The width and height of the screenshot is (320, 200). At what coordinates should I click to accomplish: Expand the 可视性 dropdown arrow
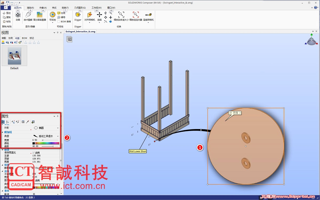[x=53, y=22]
